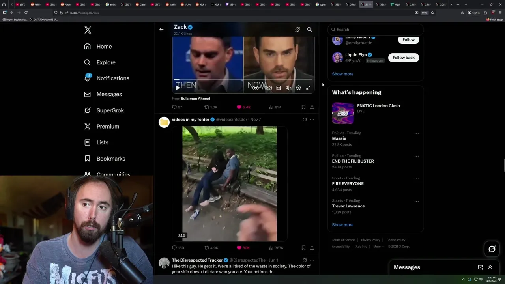
Task: Enter fullscreen on the video player
Action: (x=308, y=88)
